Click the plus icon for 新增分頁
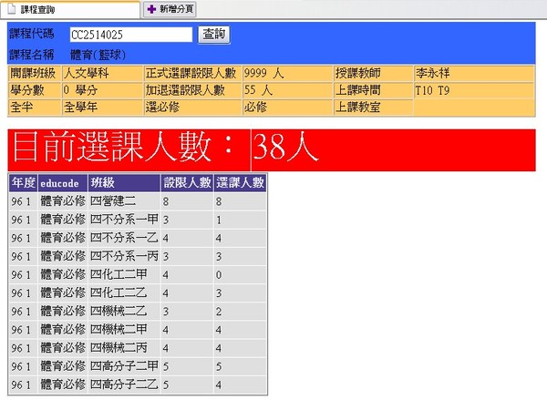The image size is (547, 400). (151, 9)
